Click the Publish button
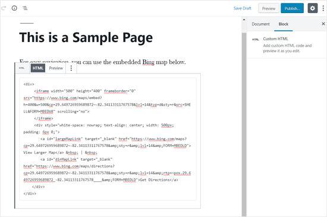 coord(292,8)
